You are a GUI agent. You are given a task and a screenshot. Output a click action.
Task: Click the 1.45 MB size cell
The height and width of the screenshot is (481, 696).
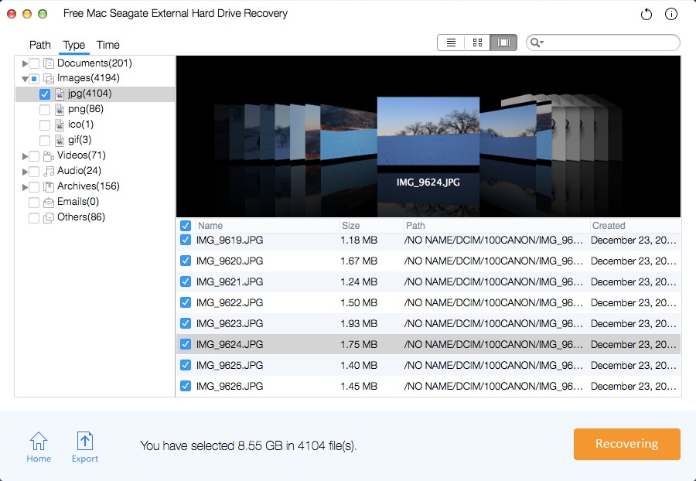(x=359, y=386)
